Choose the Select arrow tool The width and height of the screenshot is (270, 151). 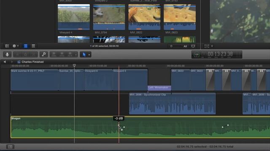84,55
